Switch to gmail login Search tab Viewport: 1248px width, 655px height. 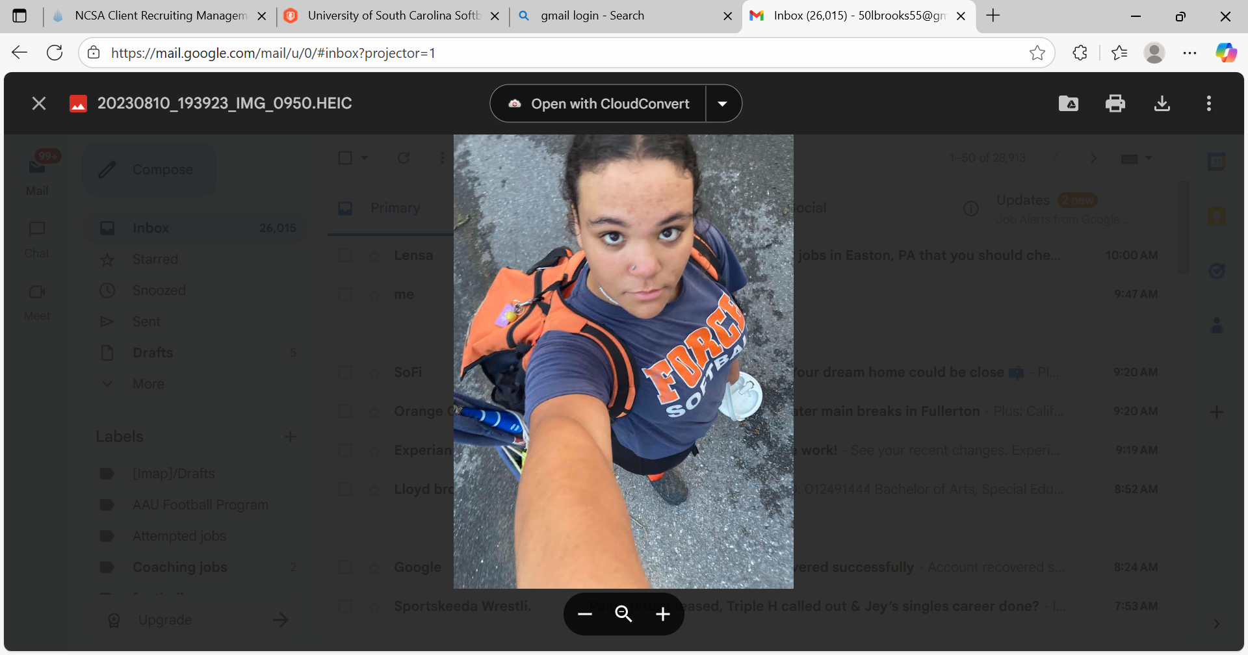(624, 16)
